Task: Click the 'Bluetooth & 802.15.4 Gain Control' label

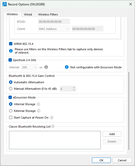Action: point(32,76)
